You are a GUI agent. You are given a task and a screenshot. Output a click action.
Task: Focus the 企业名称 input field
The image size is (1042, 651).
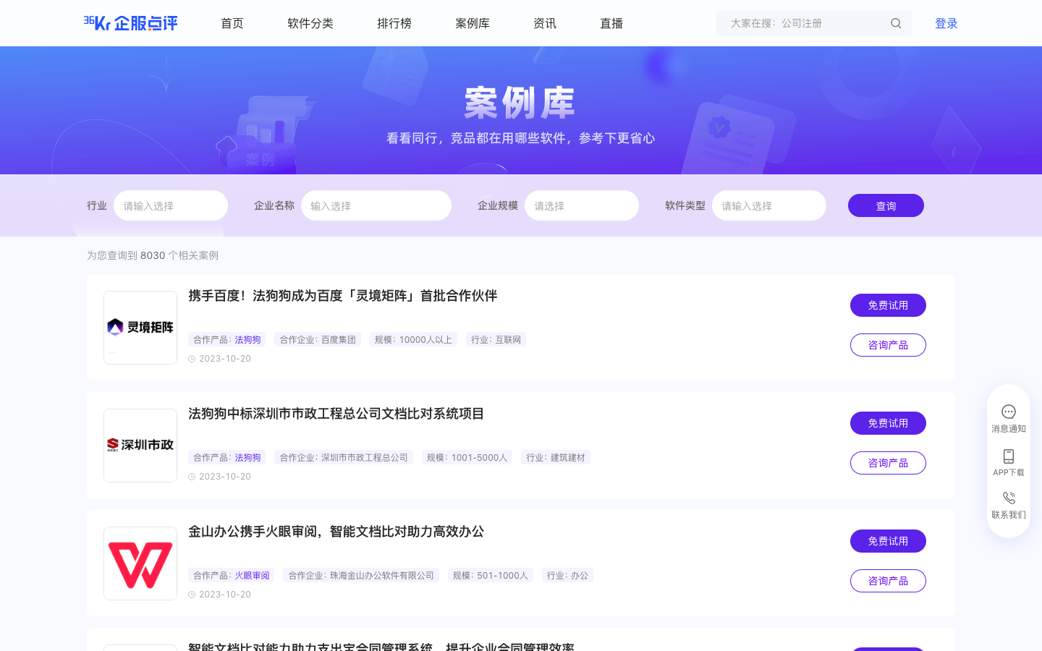376,205
